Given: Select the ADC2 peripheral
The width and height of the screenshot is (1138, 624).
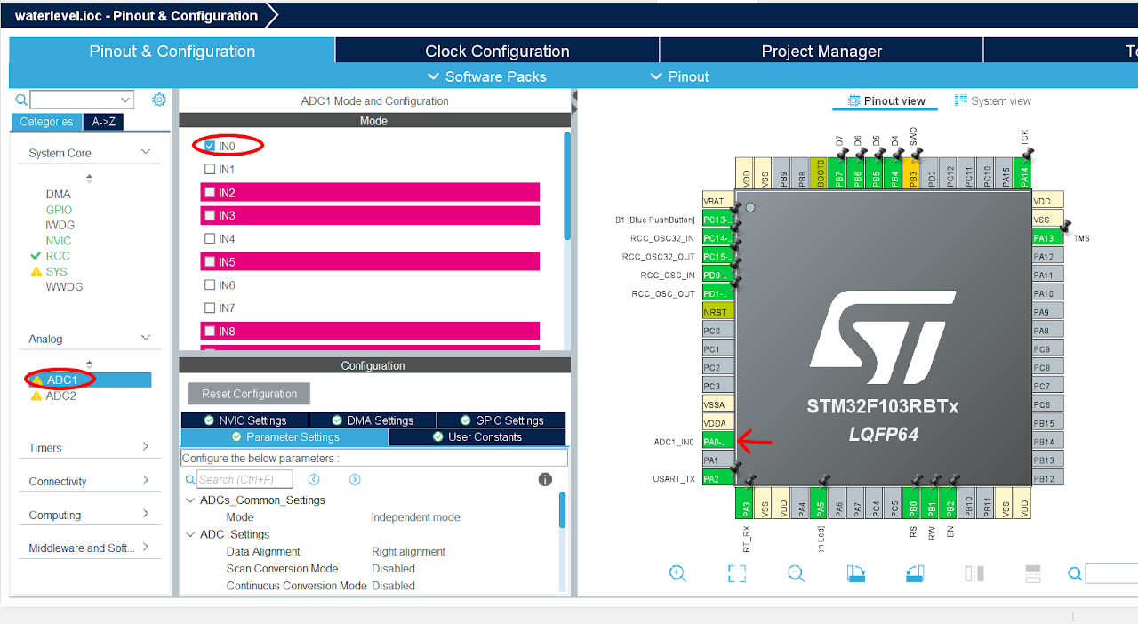Looking at the screenshot, I should [61, 396].
